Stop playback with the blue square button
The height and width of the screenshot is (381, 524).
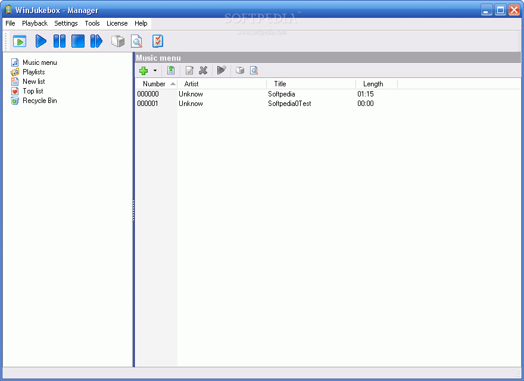(x=78, y=41)
